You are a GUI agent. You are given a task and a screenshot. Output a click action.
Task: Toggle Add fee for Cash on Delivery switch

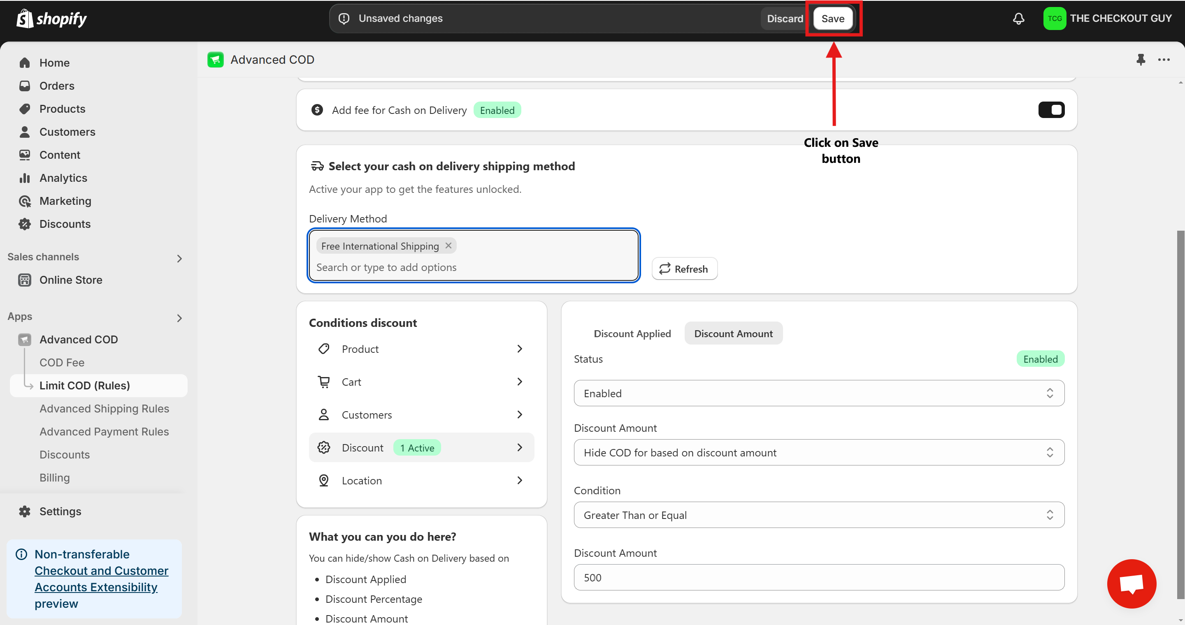pyautogui.click(x=1051, y=110)
